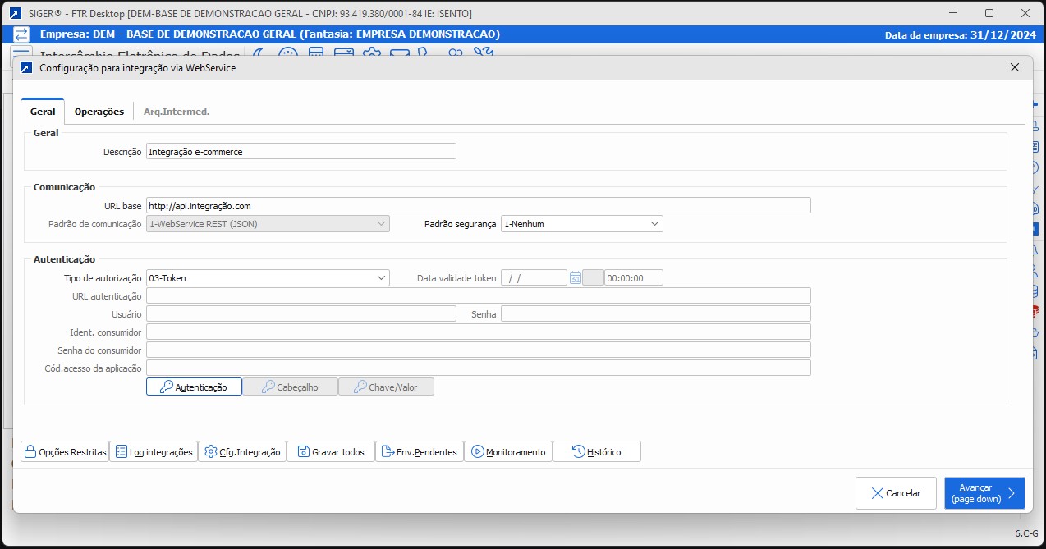Click the clock icon on Histórico

(x=578, y=451)
